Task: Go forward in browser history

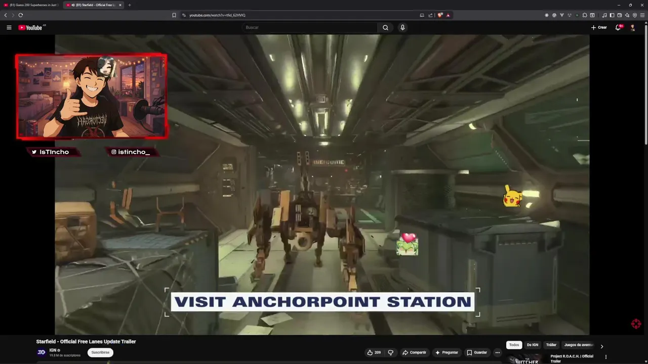Action: tap(13, 15)
